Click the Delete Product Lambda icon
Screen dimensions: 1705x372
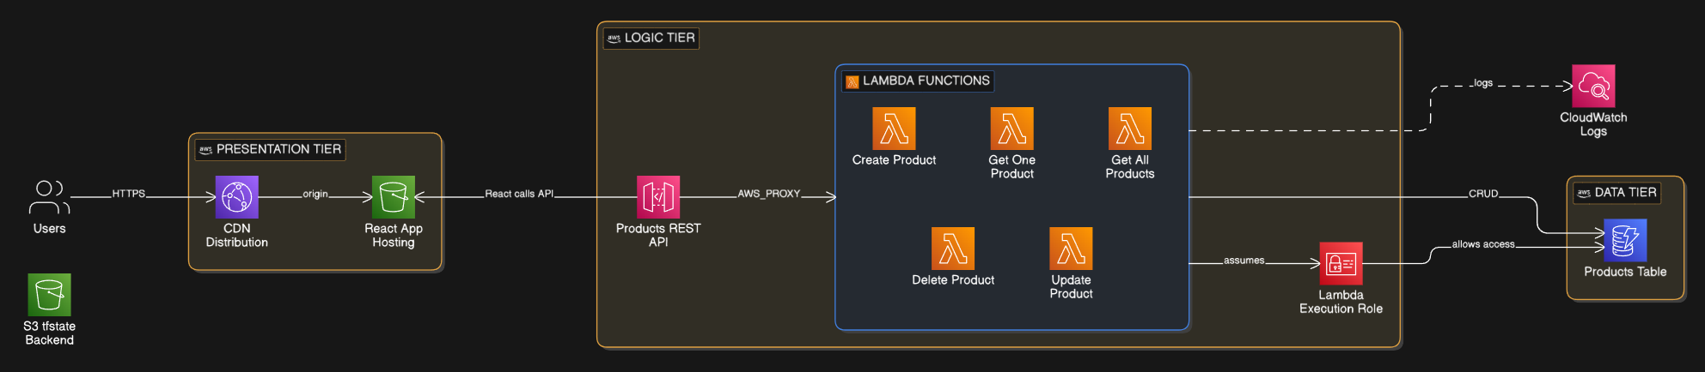click(953, 249)
